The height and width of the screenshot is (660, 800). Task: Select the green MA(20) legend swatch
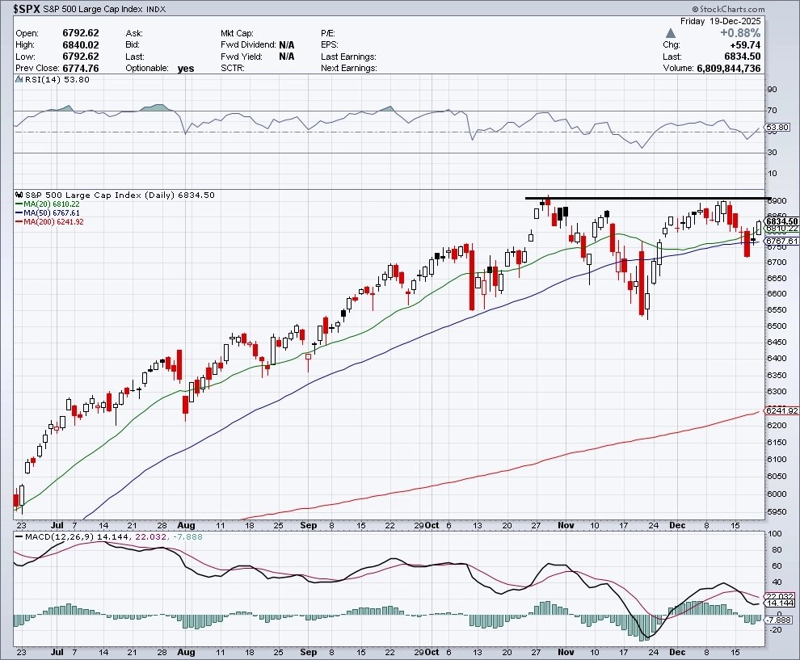click(x=19, y=204)
